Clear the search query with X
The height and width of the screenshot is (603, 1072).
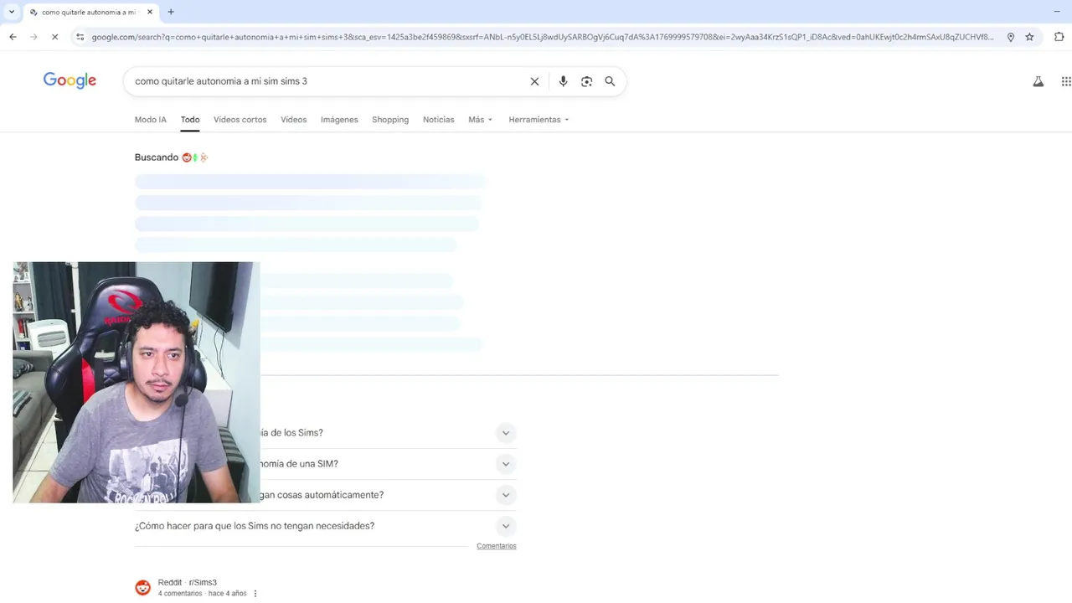(534, 81)
